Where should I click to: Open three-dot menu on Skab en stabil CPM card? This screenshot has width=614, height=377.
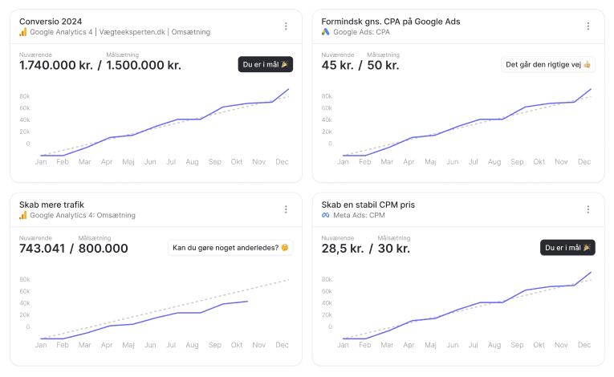[x=588, y=209]
